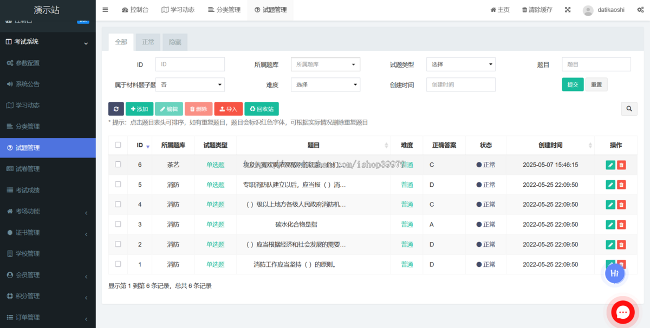
Task: Check the box for row ID 1
Action: pos(118,264)
